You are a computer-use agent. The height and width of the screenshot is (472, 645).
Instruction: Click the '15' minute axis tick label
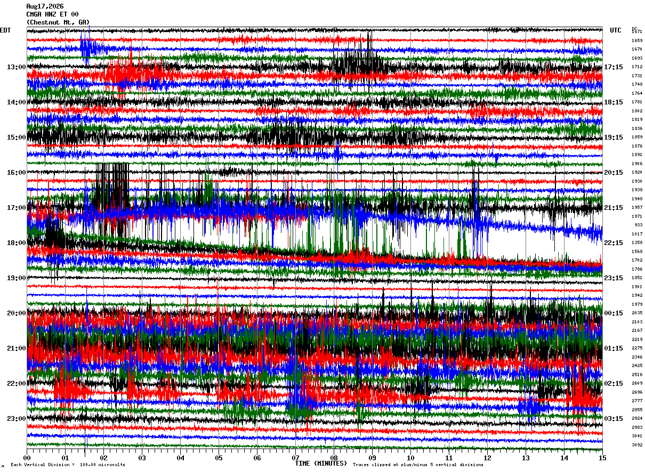(602, 458)
